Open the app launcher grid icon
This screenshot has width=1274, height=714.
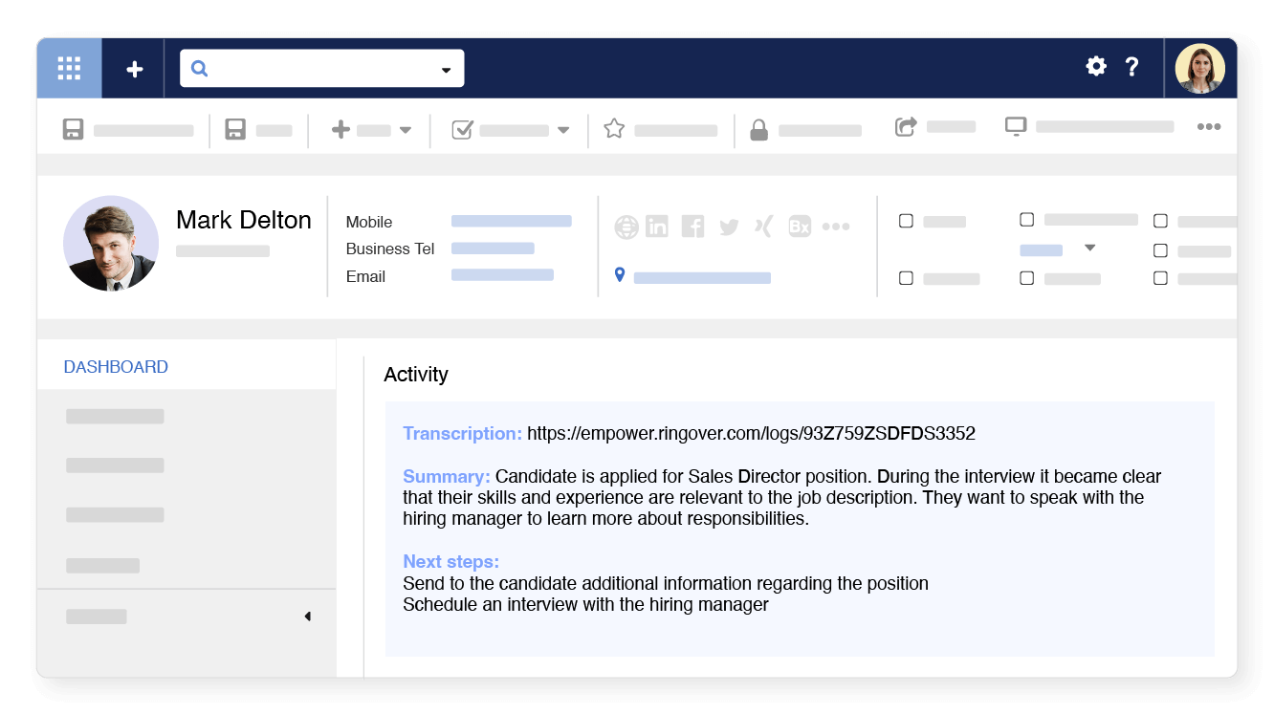coord(68,67)
